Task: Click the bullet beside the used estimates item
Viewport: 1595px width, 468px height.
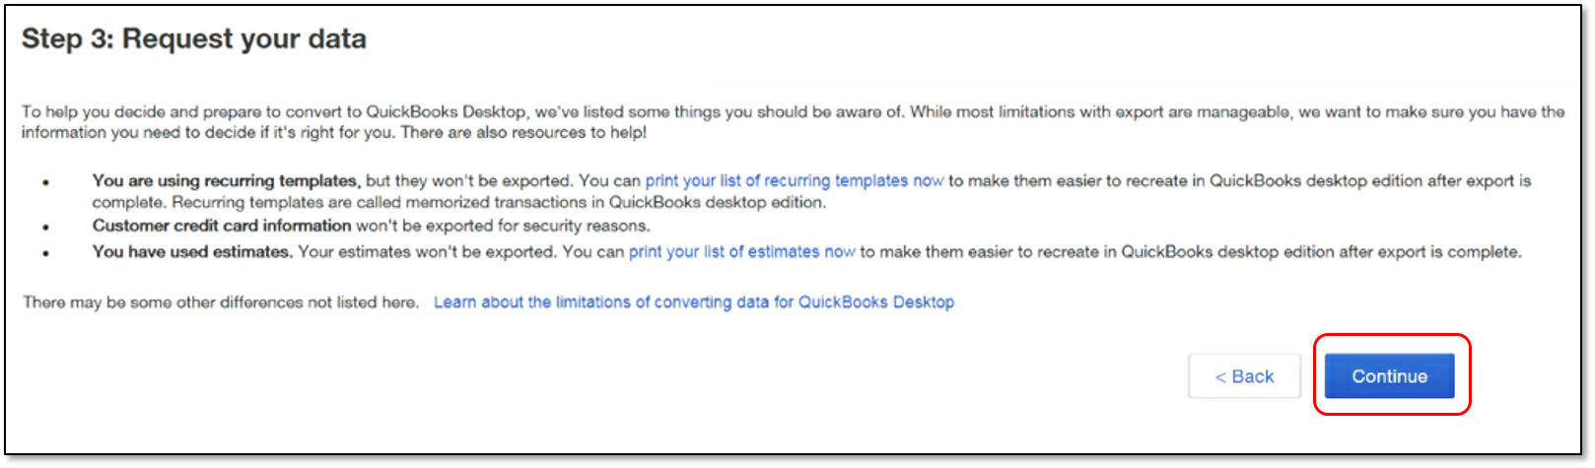Action: [45, 254]
